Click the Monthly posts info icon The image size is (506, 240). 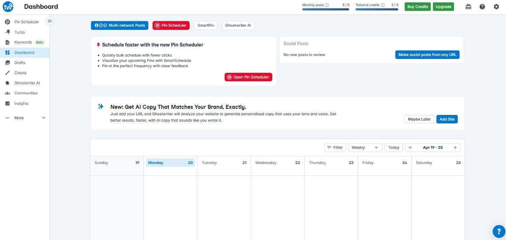point(327,5)
